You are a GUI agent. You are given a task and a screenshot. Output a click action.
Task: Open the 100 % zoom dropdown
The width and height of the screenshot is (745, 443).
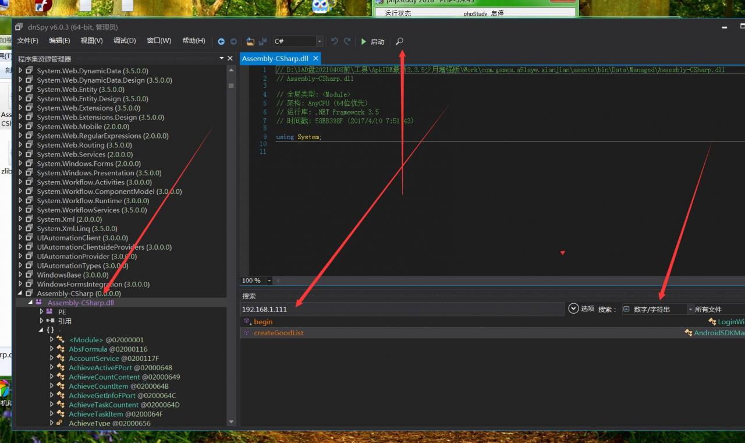click(x=269, y=281)
